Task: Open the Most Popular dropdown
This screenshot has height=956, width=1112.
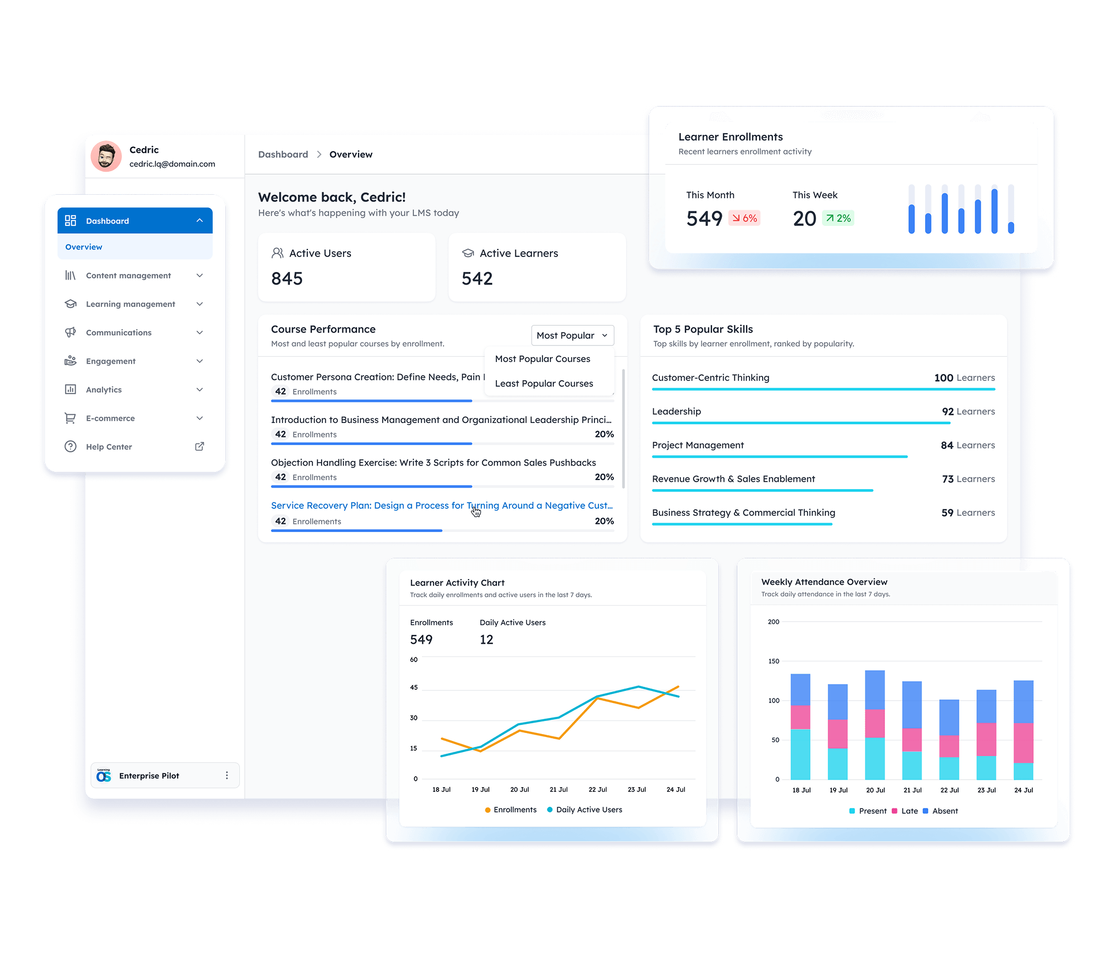Action: click(x=572, y=335)
